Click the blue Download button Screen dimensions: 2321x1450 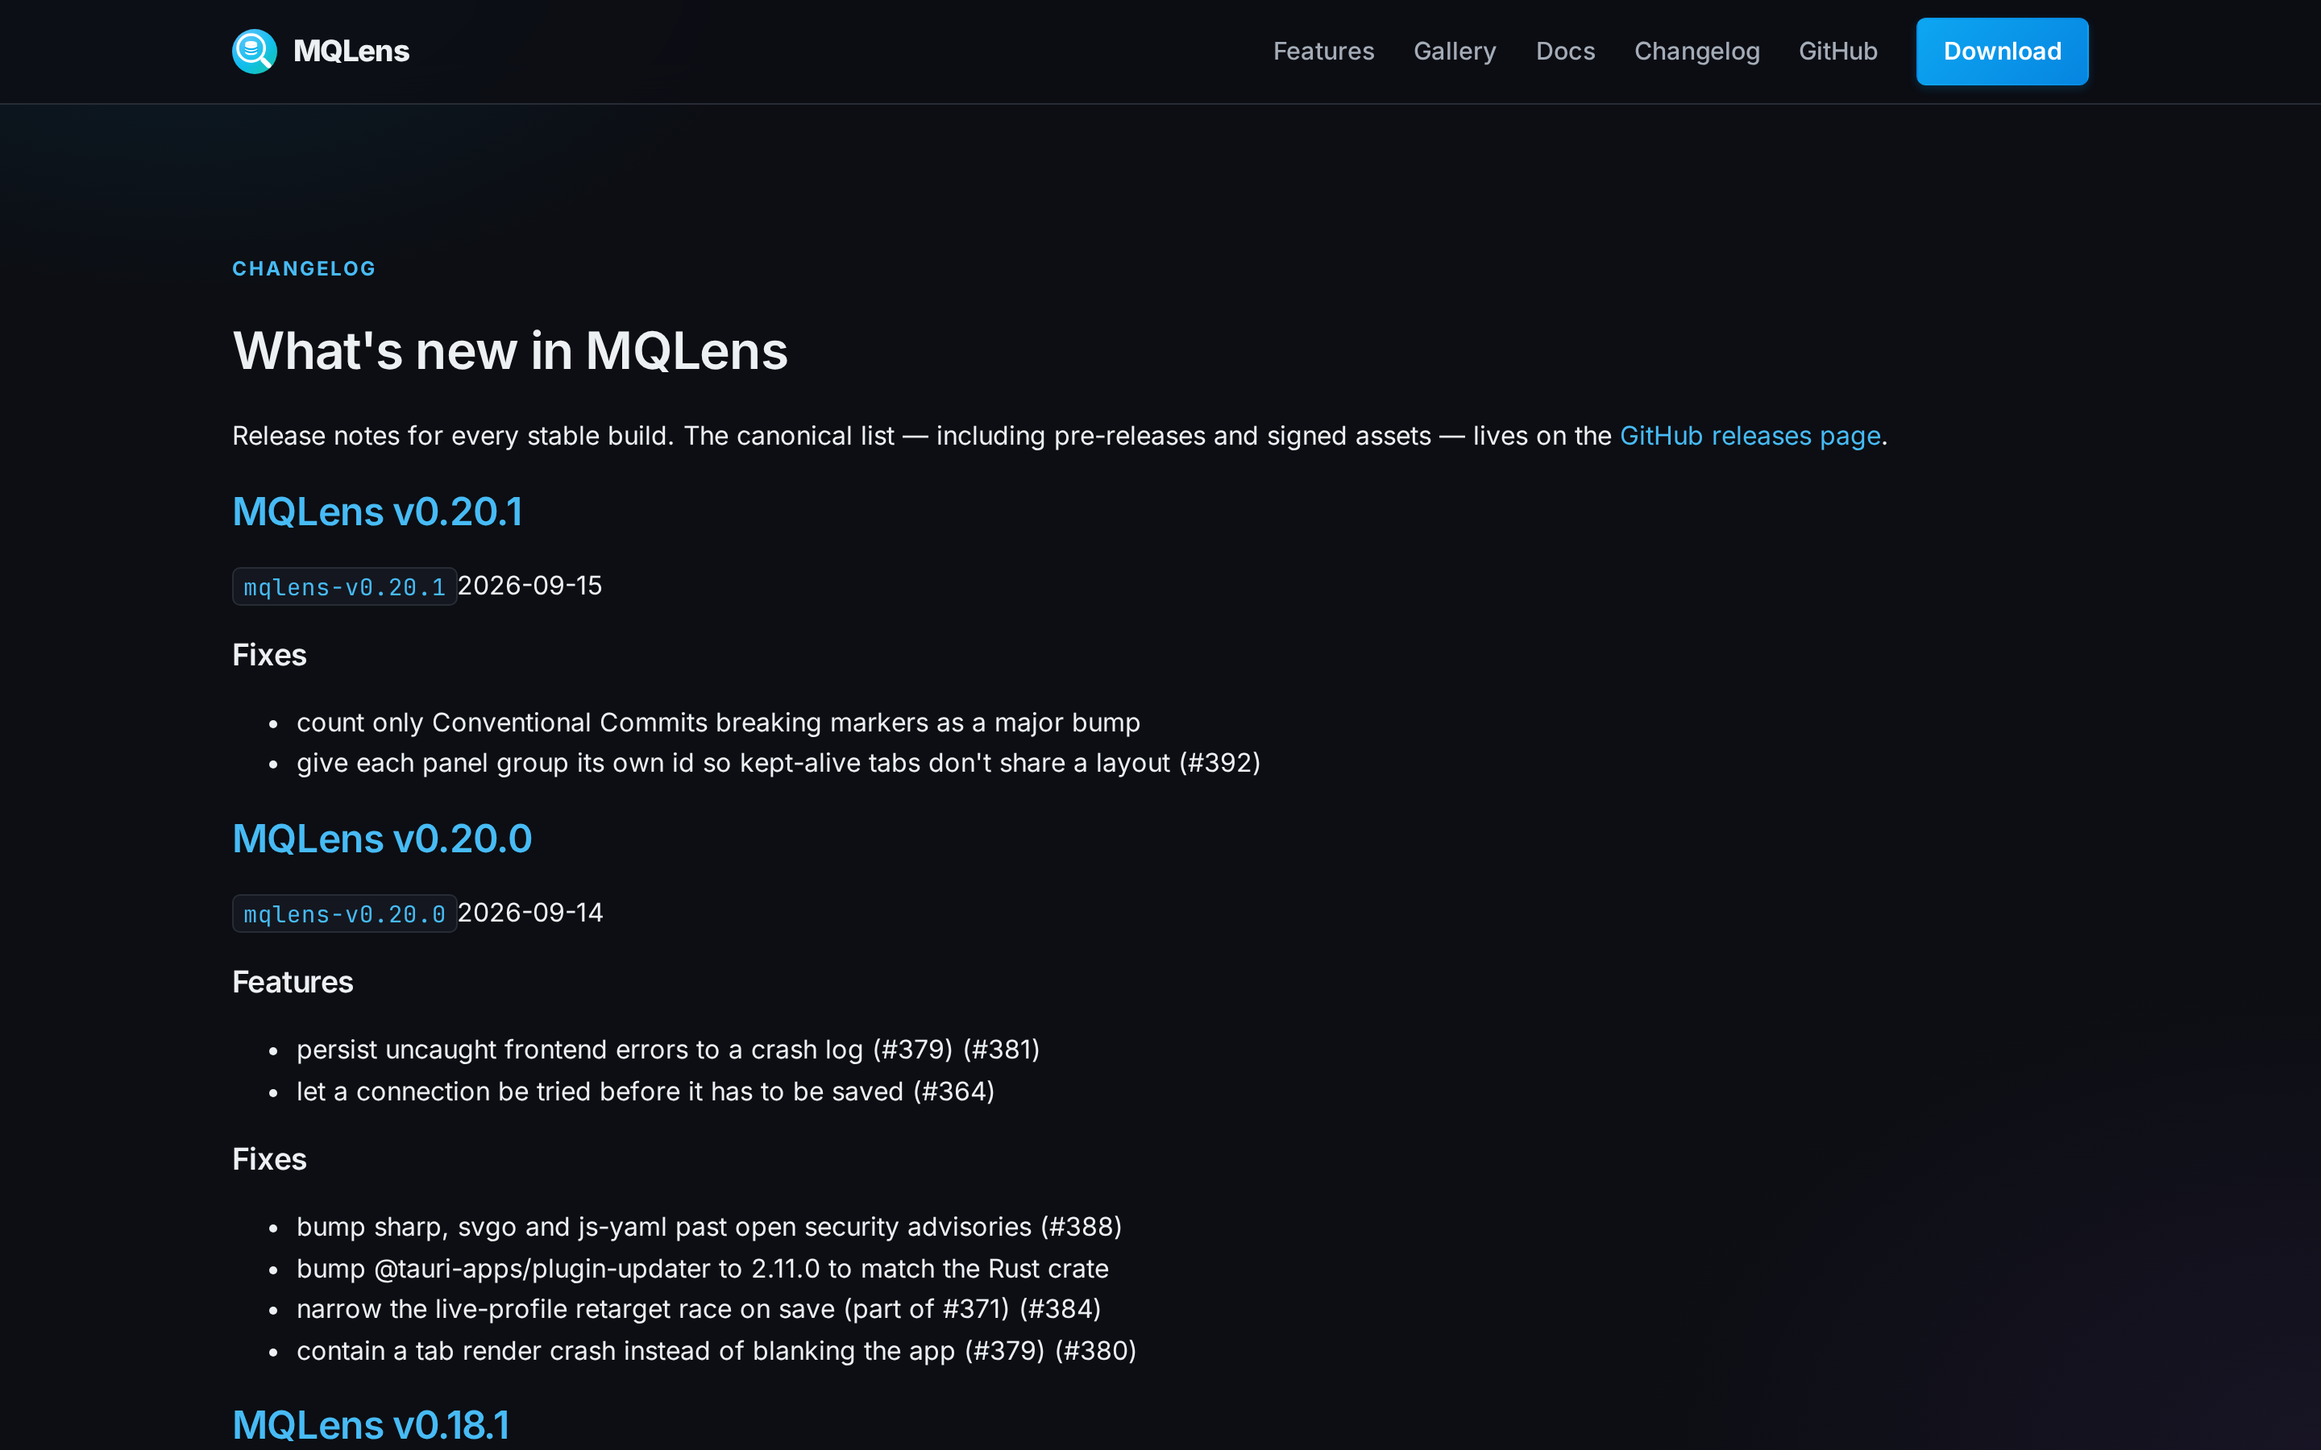pyautogui.click(x=2002, y=51)
